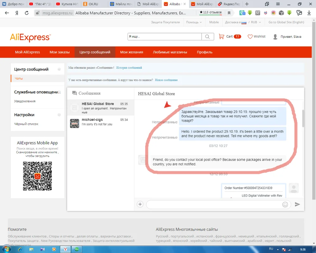Image resolution: width=316 pixels, height=253 pixels.
Task: Open the История сообщений link
Action: point(129,68)
